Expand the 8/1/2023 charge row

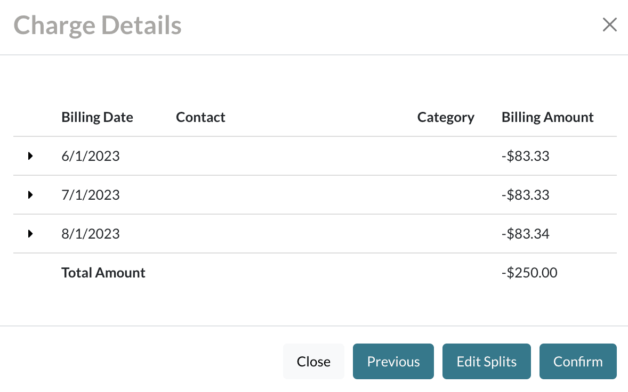point(30,234)
